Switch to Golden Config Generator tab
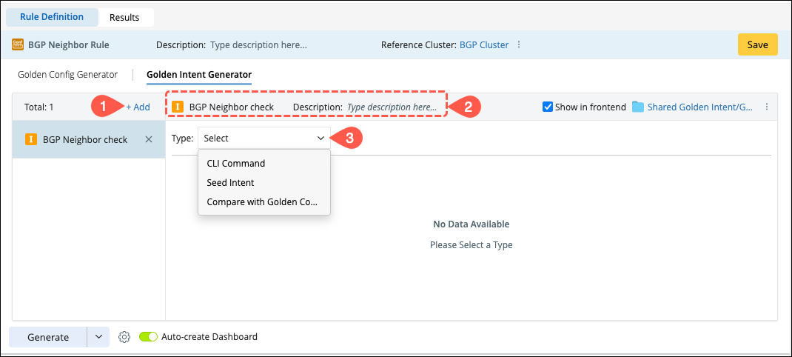The height and width of the screenshot is (357, 792). click(x=67, y=74)
